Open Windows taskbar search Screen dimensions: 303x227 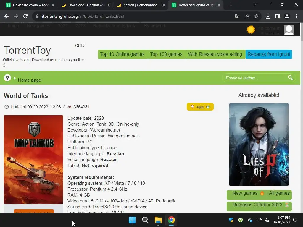[145, 220]
